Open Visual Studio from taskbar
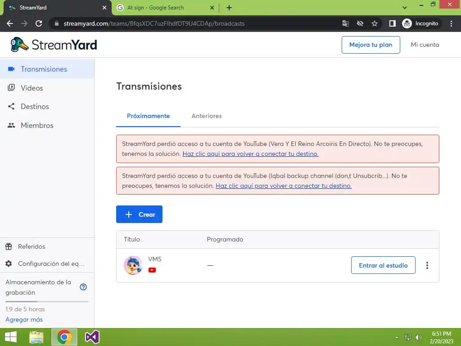Screen dimensions: 461x346 tap(92, 337)
